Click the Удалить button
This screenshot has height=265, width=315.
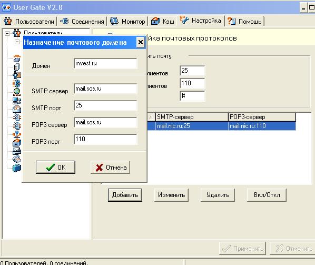[218, 195]
